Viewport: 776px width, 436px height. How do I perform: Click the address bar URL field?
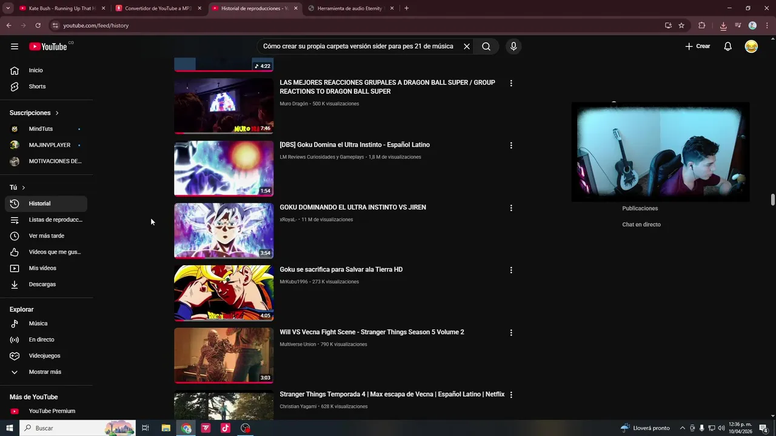click(x=358, y=25)
